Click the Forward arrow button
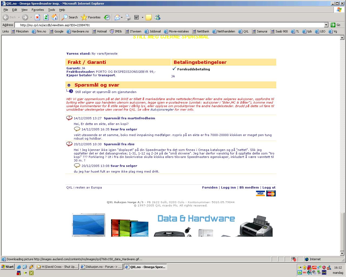 (25, 17)
